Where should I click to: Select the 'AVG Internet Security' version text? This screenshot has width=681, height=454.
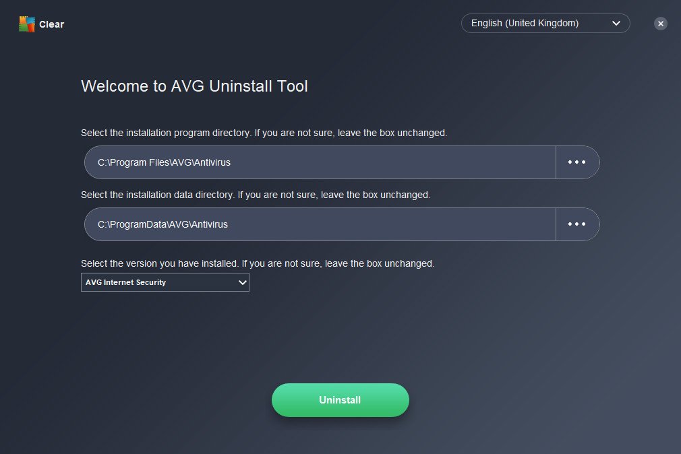click(x=125, y=283)
